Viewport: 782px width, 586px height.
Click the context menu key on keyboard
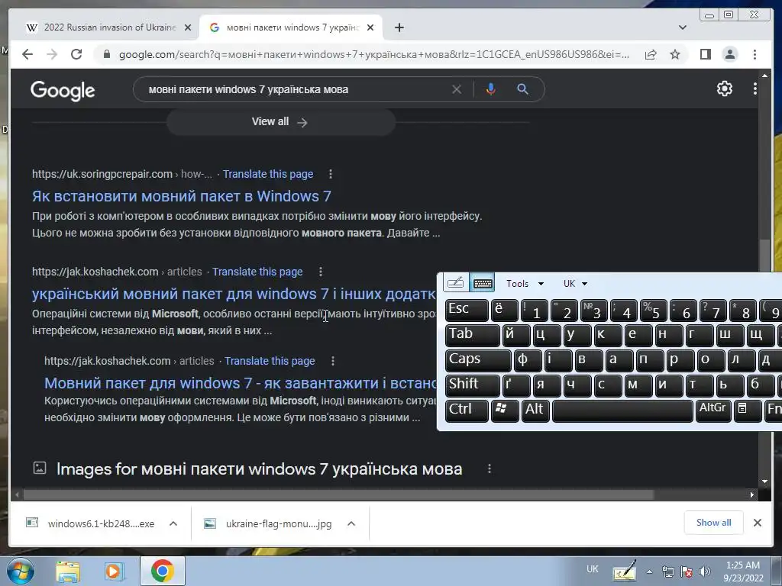point(747,410)
